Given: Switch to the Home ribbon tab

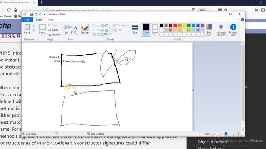Looking at the screenshot, I should [39, 20].
